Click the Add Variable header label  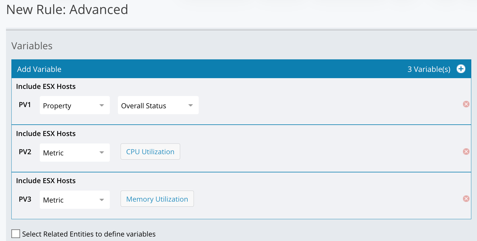point(39,69)
